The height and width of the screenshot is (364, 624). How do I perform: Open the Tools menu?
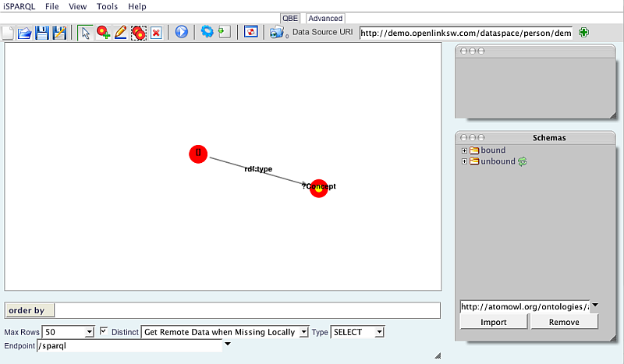[x=107, y=6]
